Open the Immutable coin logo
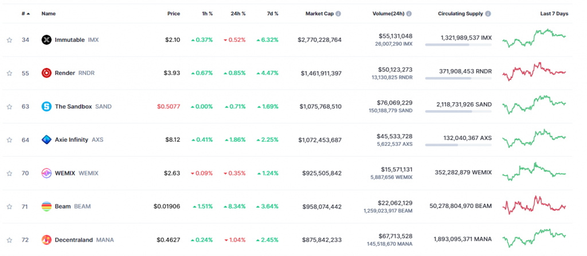587x256 pixels. (46, 39)
